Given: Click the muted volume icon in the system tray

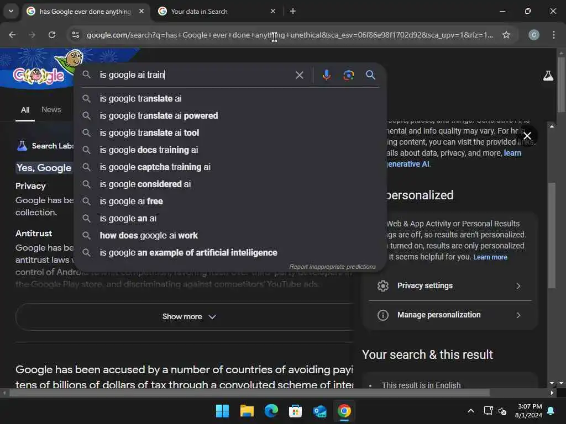Looking at the screenshot, I should [502, 411].
